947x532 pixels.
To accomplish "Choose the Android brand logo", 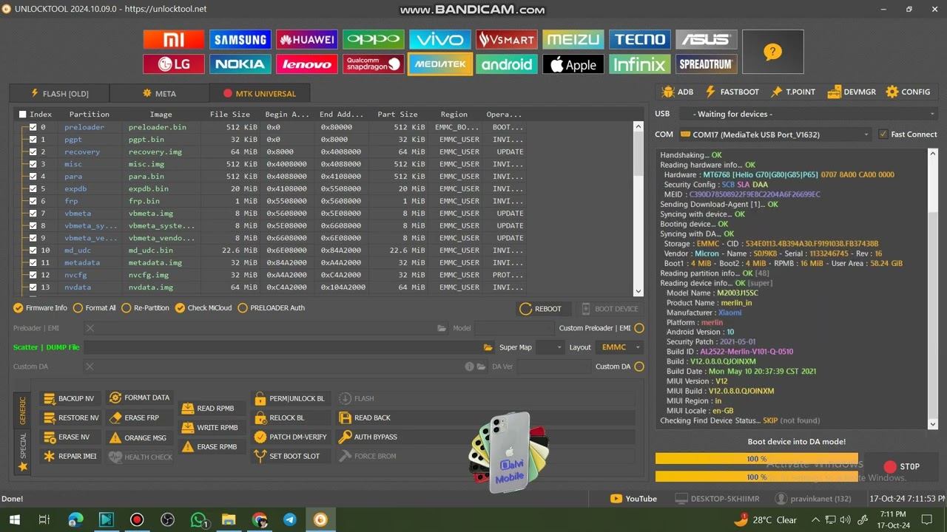I will point(507,64).
